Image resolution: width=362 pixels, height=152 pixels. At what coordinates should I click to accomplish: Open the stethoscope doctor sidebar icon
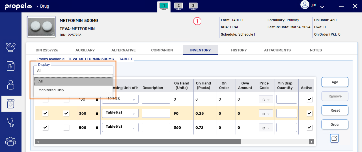click(x=11, y=122)
